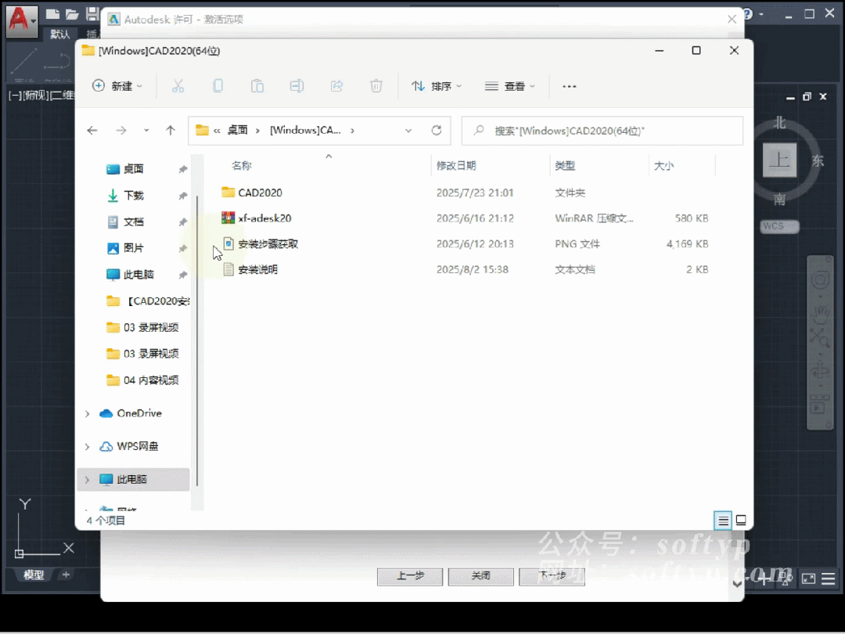Select the 安装步骤获取 PNG file
845x634 pixels.
268,244
